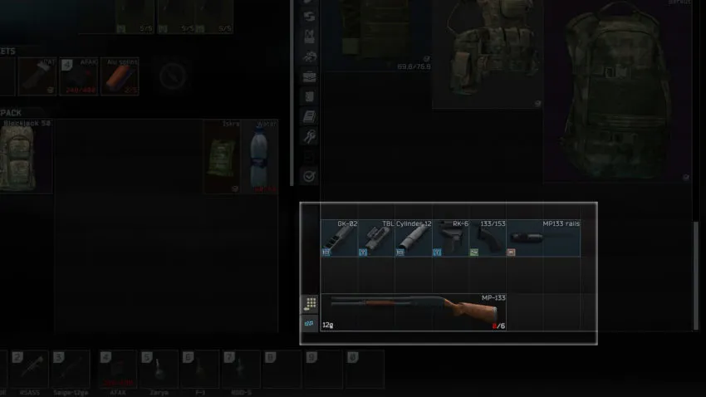Screen dimensions: 706x397
Task: Select the large camo backpack in stash
Action: click(x=618, y=90)
